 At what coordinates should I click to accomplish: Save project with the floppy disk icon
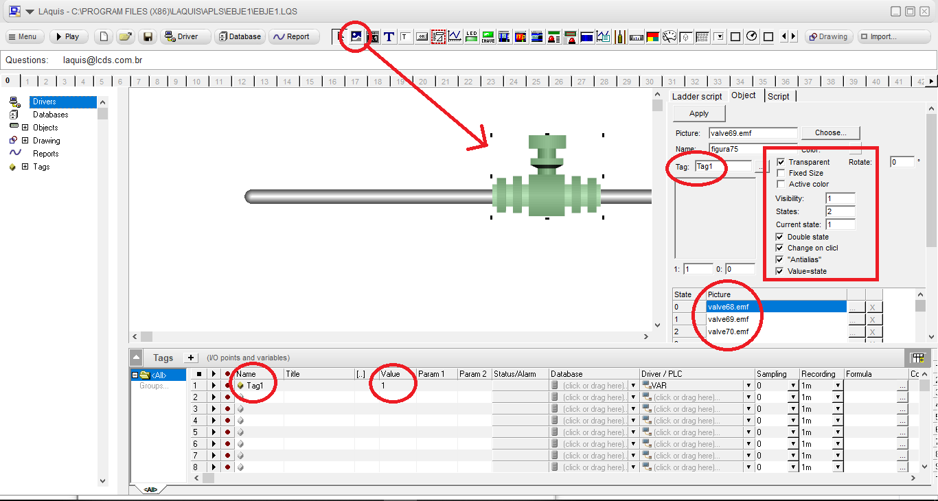click(147, 36)
